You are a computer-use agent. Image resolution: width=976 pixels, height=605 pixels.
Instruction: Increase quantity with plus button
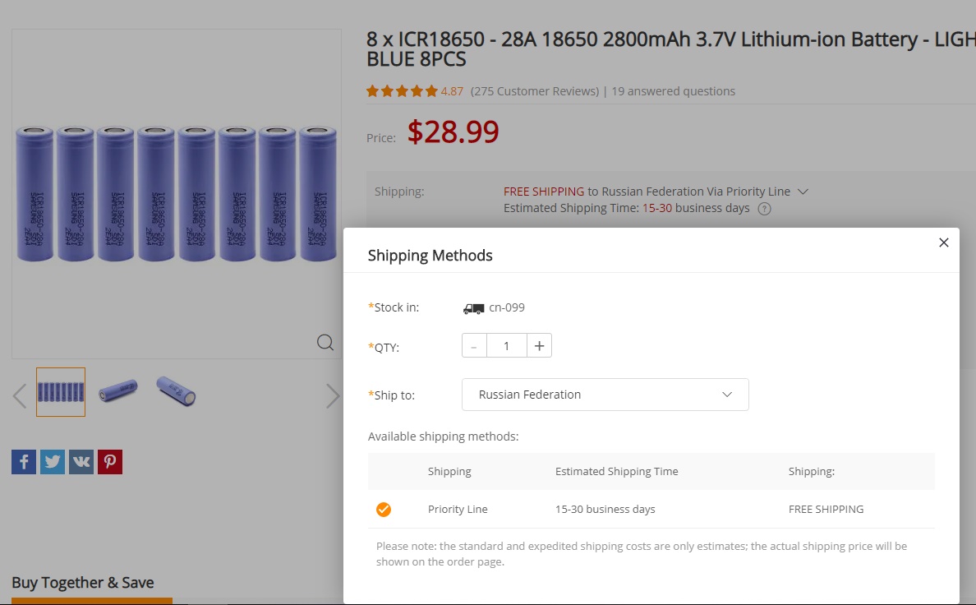click(x=539, y=346)
